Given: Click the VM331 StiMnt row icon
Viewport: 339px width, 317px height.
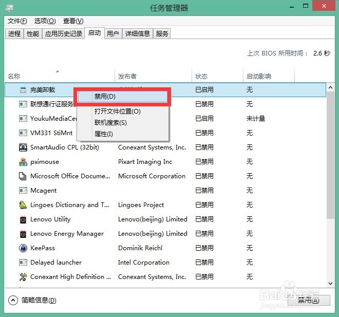Looking at the screenshot, I should (23, 133).
